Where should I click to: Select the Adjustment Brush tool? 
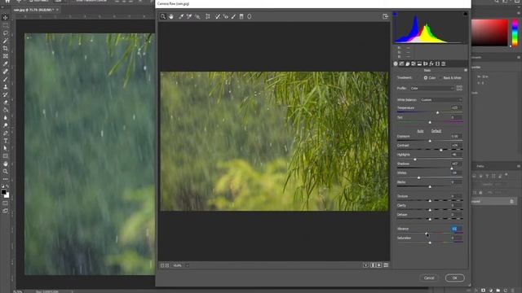coord(234,16)
